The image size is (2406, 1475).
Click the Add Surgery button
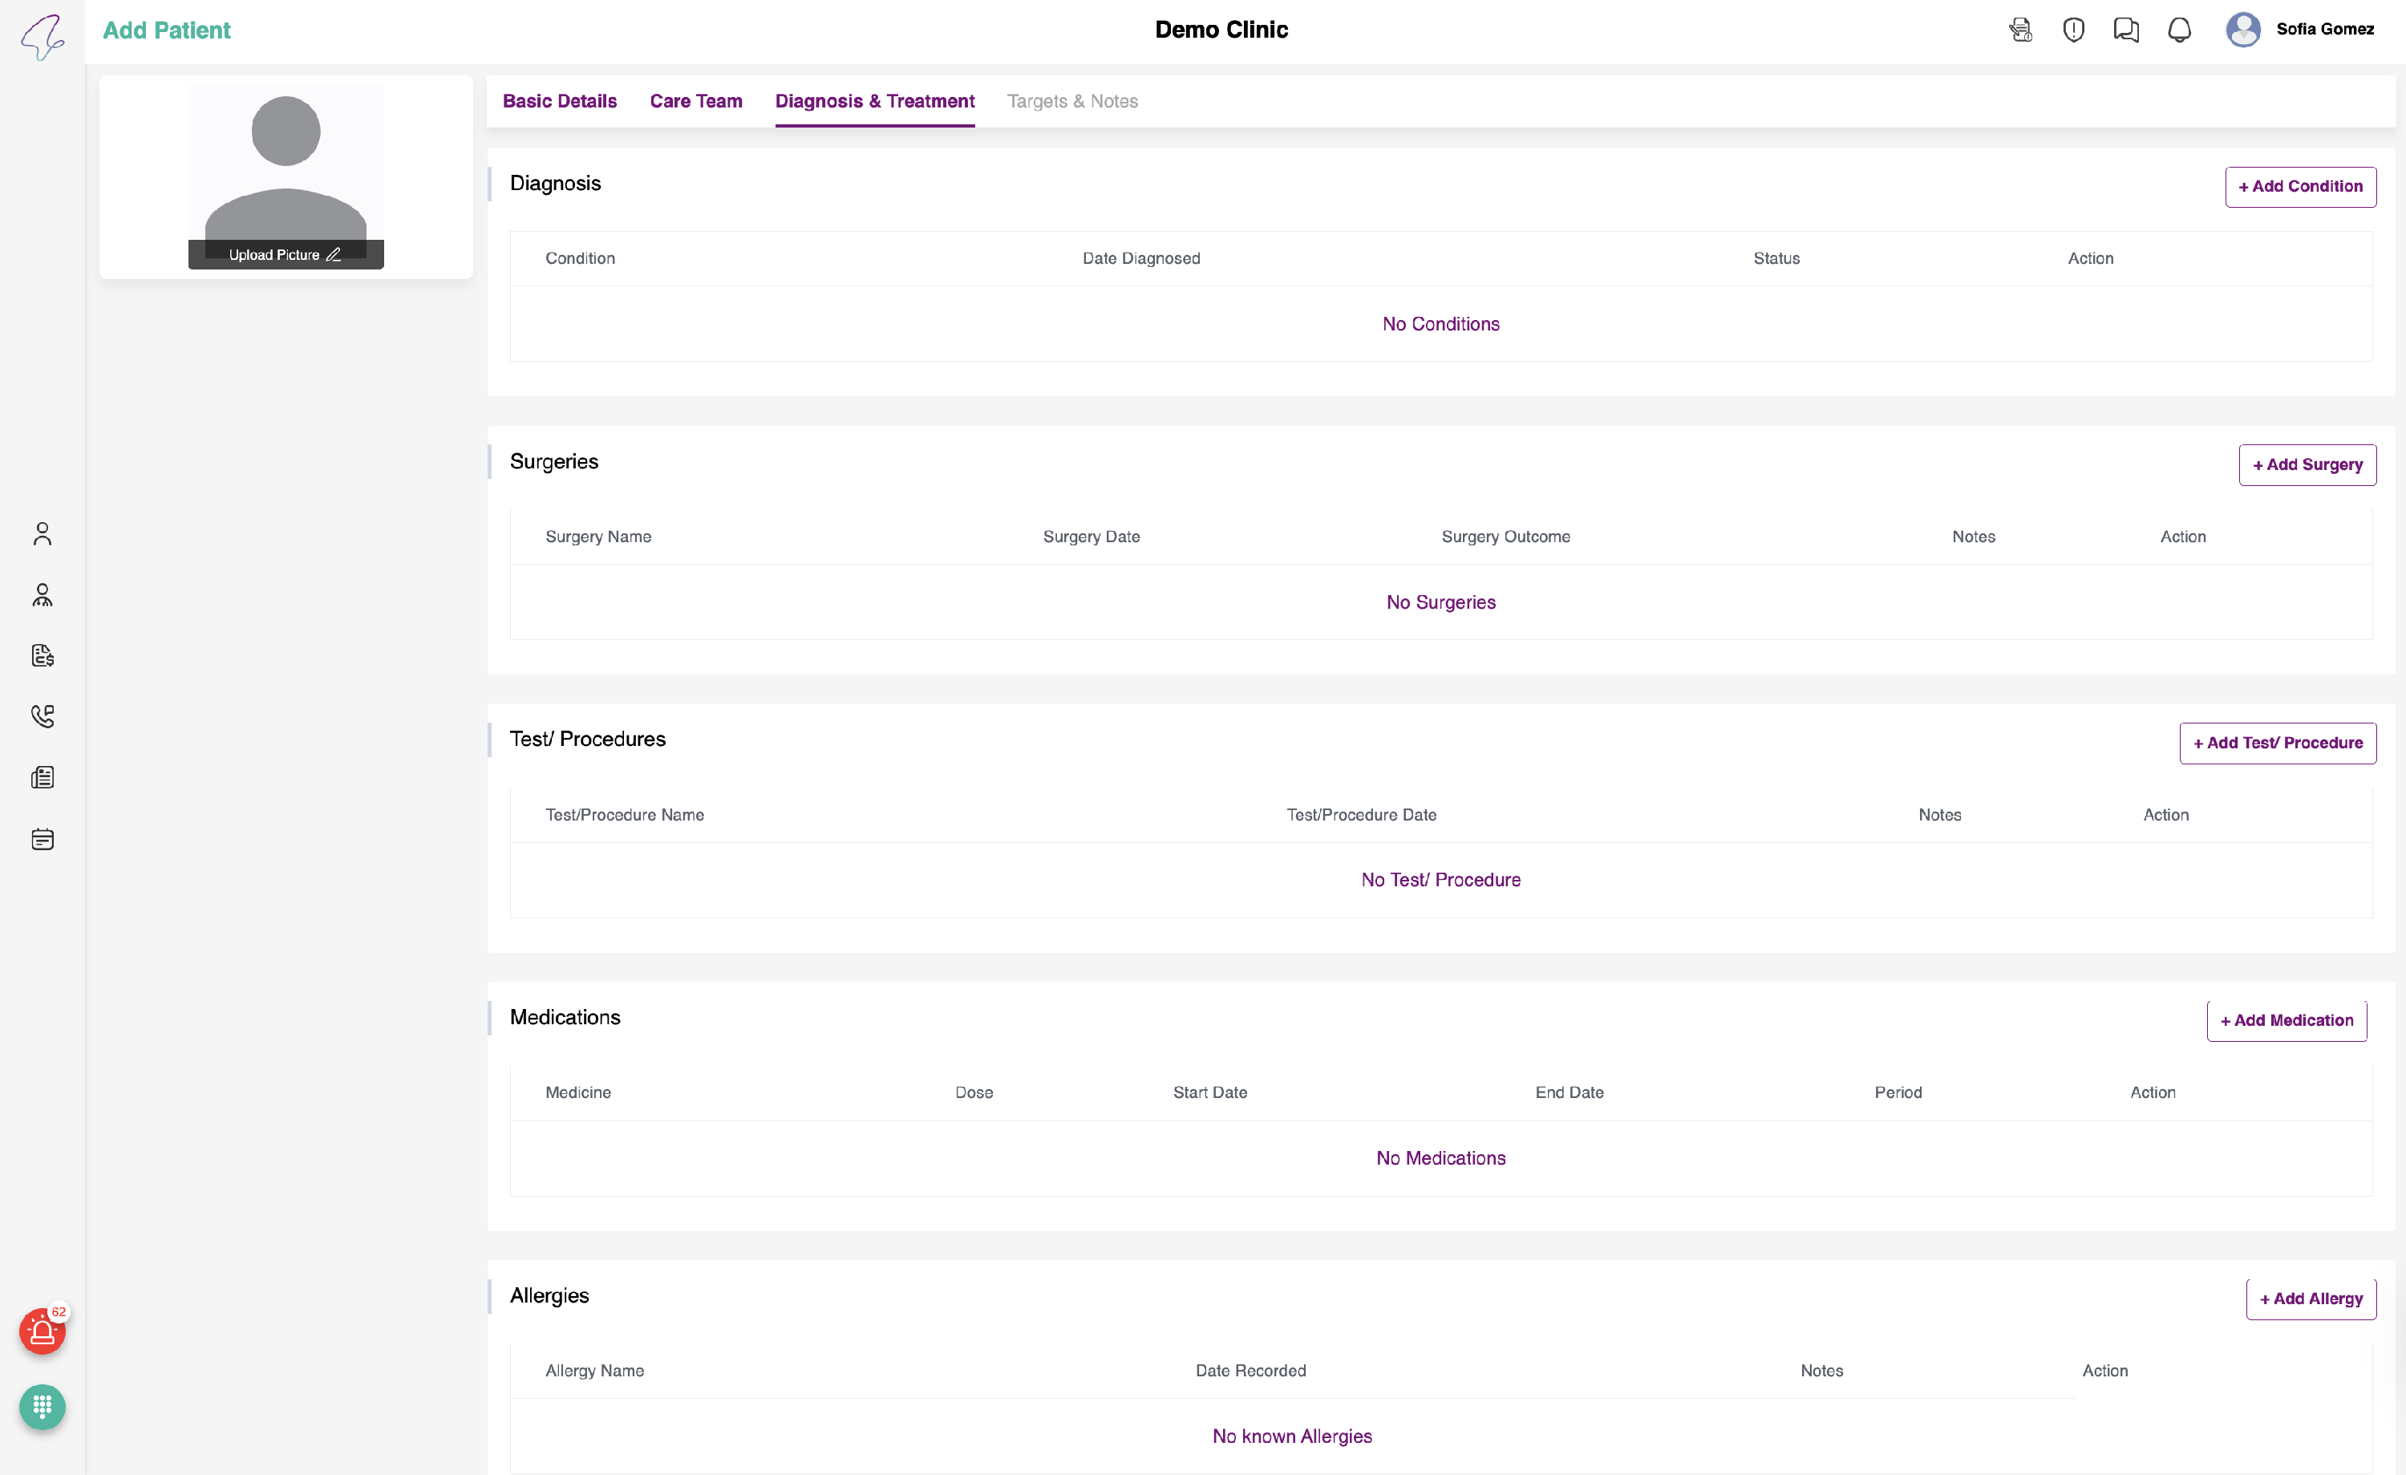(2307, 465)
